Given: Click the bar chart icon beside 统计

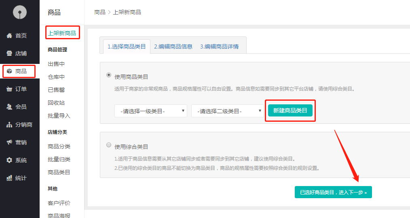Looking at the screenshot, I should pos(9,178).
